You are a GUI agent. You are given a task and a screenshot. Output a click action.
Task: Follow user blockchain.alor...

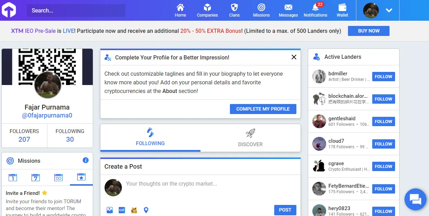383,99
